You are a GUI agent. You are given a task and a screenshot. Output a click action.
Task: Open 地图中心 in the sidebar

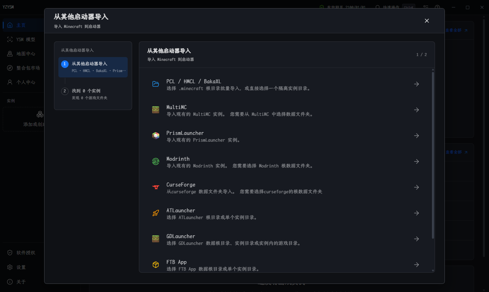click(23, 54)
